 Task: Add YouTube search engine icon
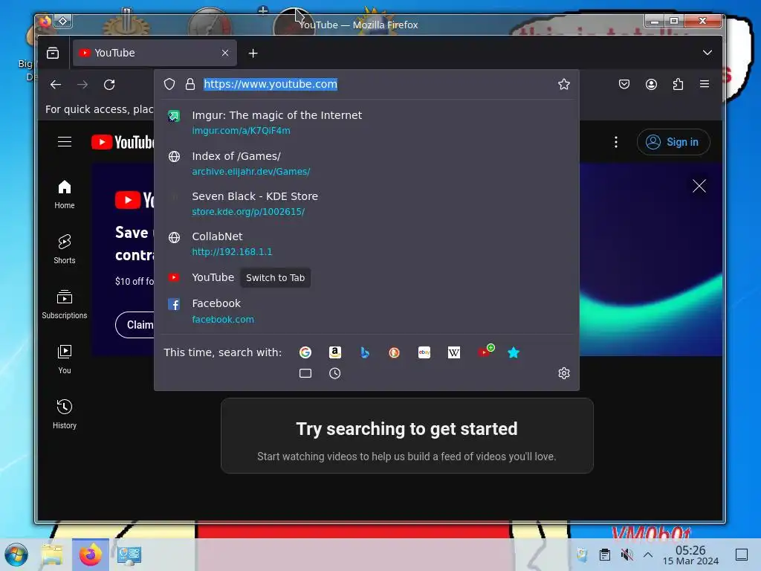[485, 352]
